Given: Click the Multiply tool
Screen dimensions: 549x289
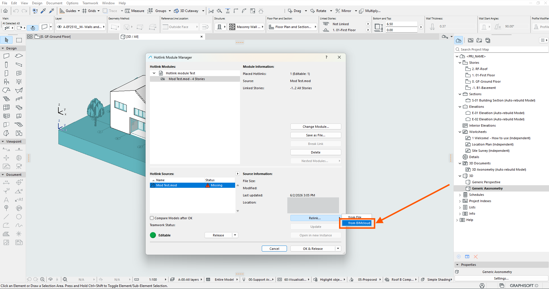Looking at the screenshot, I should coord(370,11).
